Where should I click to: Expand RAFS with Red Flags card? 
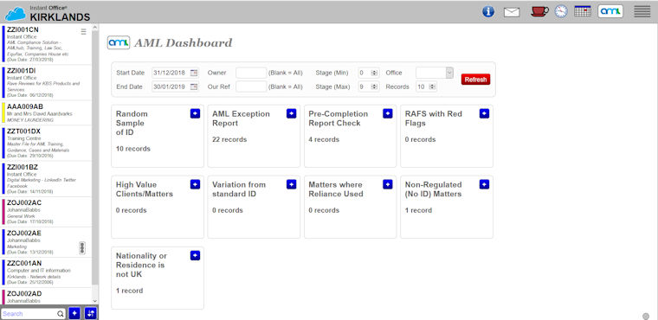tap(484, 113)
